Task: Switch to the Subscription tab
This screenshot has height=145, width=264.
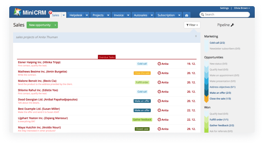Action: 166,15
